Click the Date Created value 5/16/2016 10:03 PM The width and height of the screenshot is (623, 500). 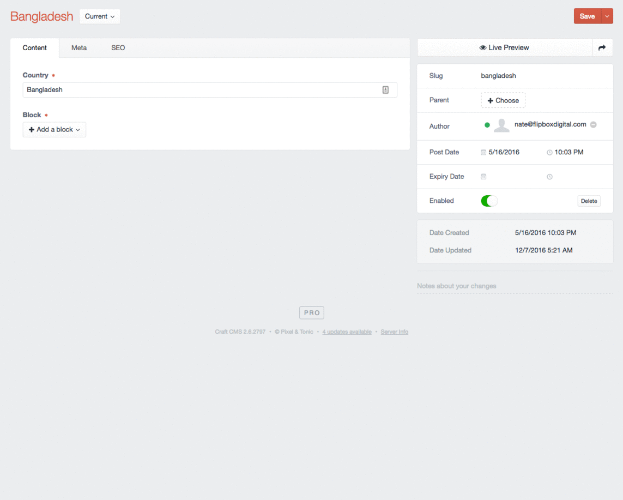[546, 233]
